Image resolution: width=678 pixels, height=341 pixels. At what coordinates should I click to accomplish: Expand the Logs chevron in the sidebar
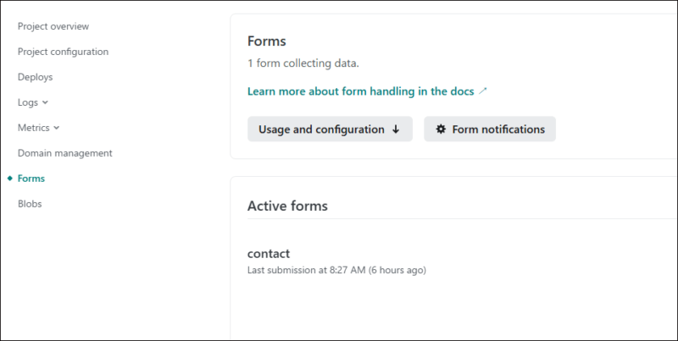[46, 102]
